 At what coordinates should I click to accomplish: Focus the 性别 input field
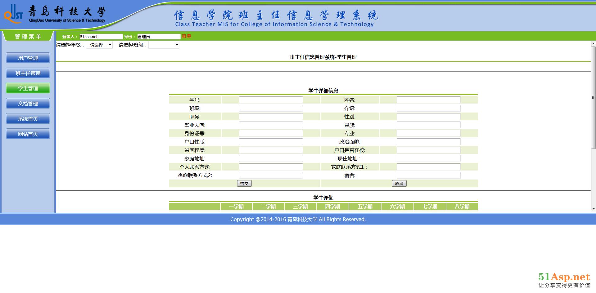(x=428, y=117)
